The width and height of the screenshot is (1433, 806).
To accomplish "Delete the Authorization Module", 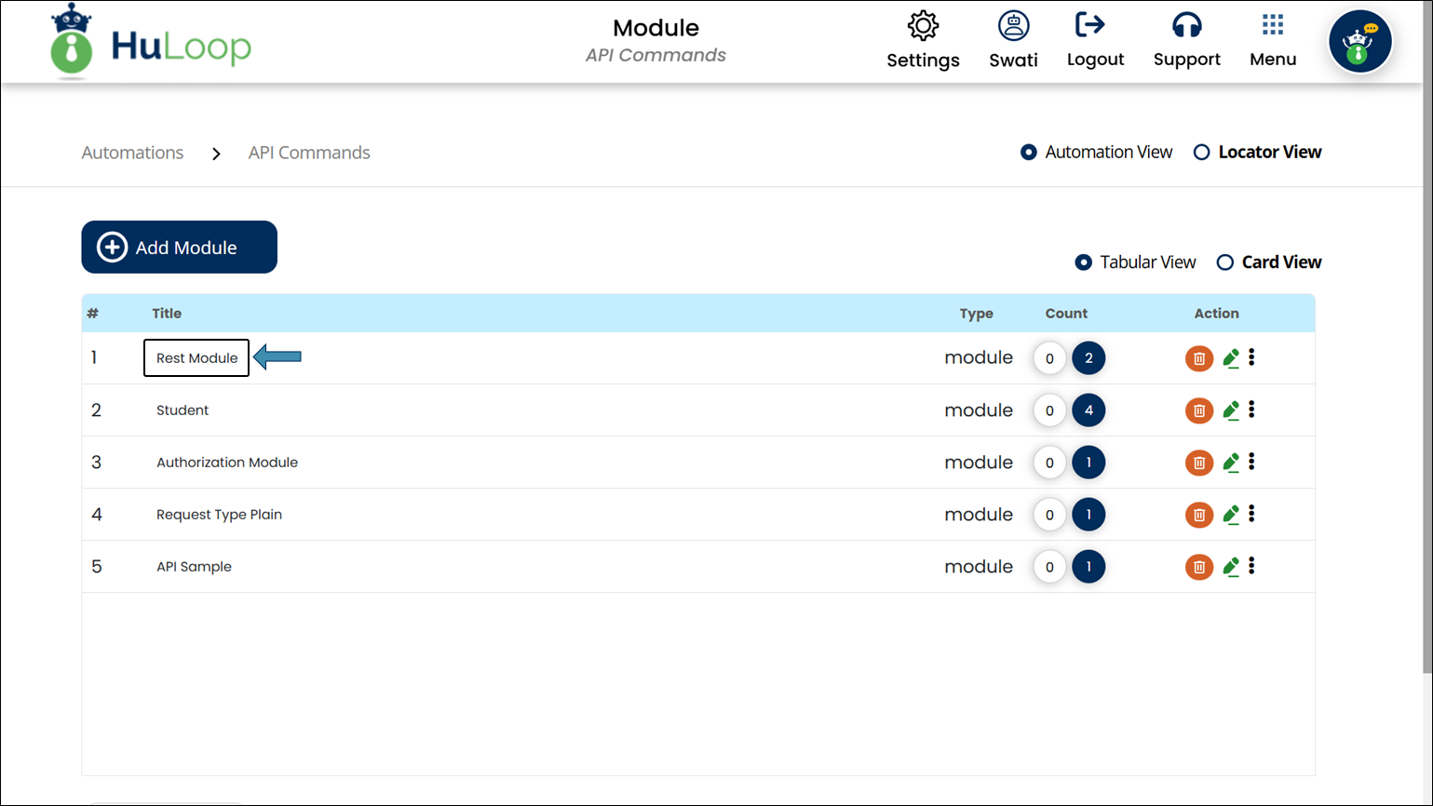I will 1199,463.
